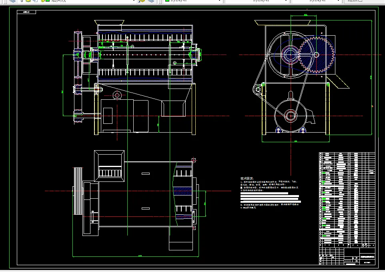Select the 技术要求 heading text
The width and height of the screenshot is (385, 272).
click(x=247, y=178)
